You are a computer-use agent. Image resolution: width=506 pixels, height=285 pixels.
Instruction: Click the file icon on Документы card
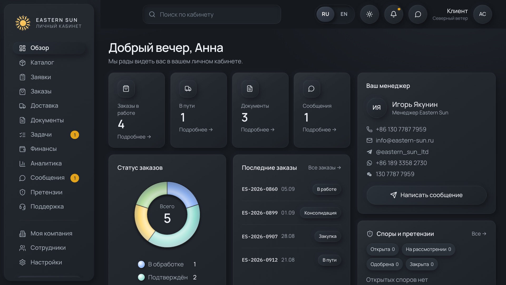click(250, 89)
